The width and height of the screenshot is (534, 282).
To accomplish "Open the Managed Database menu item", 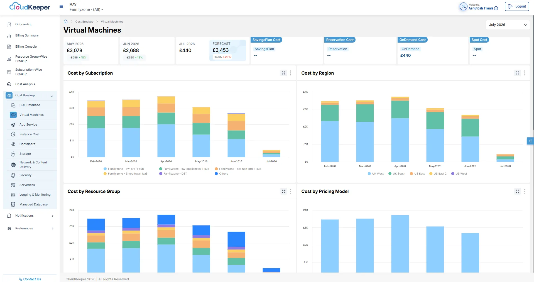I will pyautogui.click(x=33, y=204).
